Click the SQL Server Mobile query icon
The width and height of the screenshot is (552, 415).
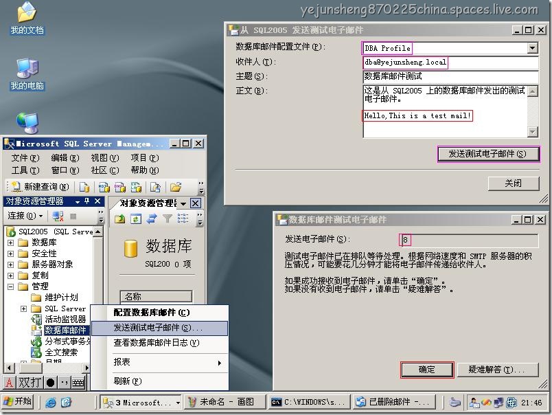tap(155, 187)
